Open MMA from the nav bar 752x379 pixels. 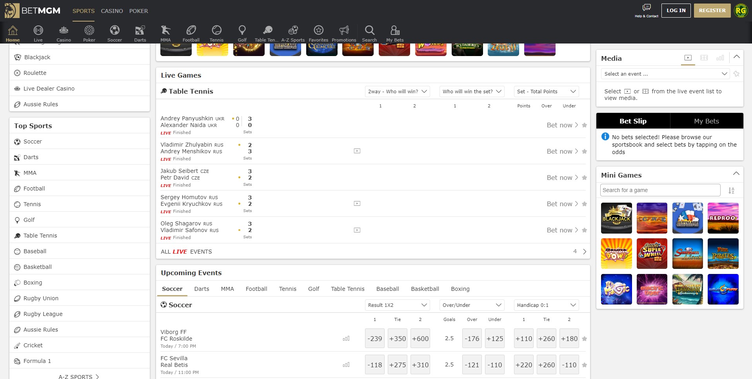[165, 33]
